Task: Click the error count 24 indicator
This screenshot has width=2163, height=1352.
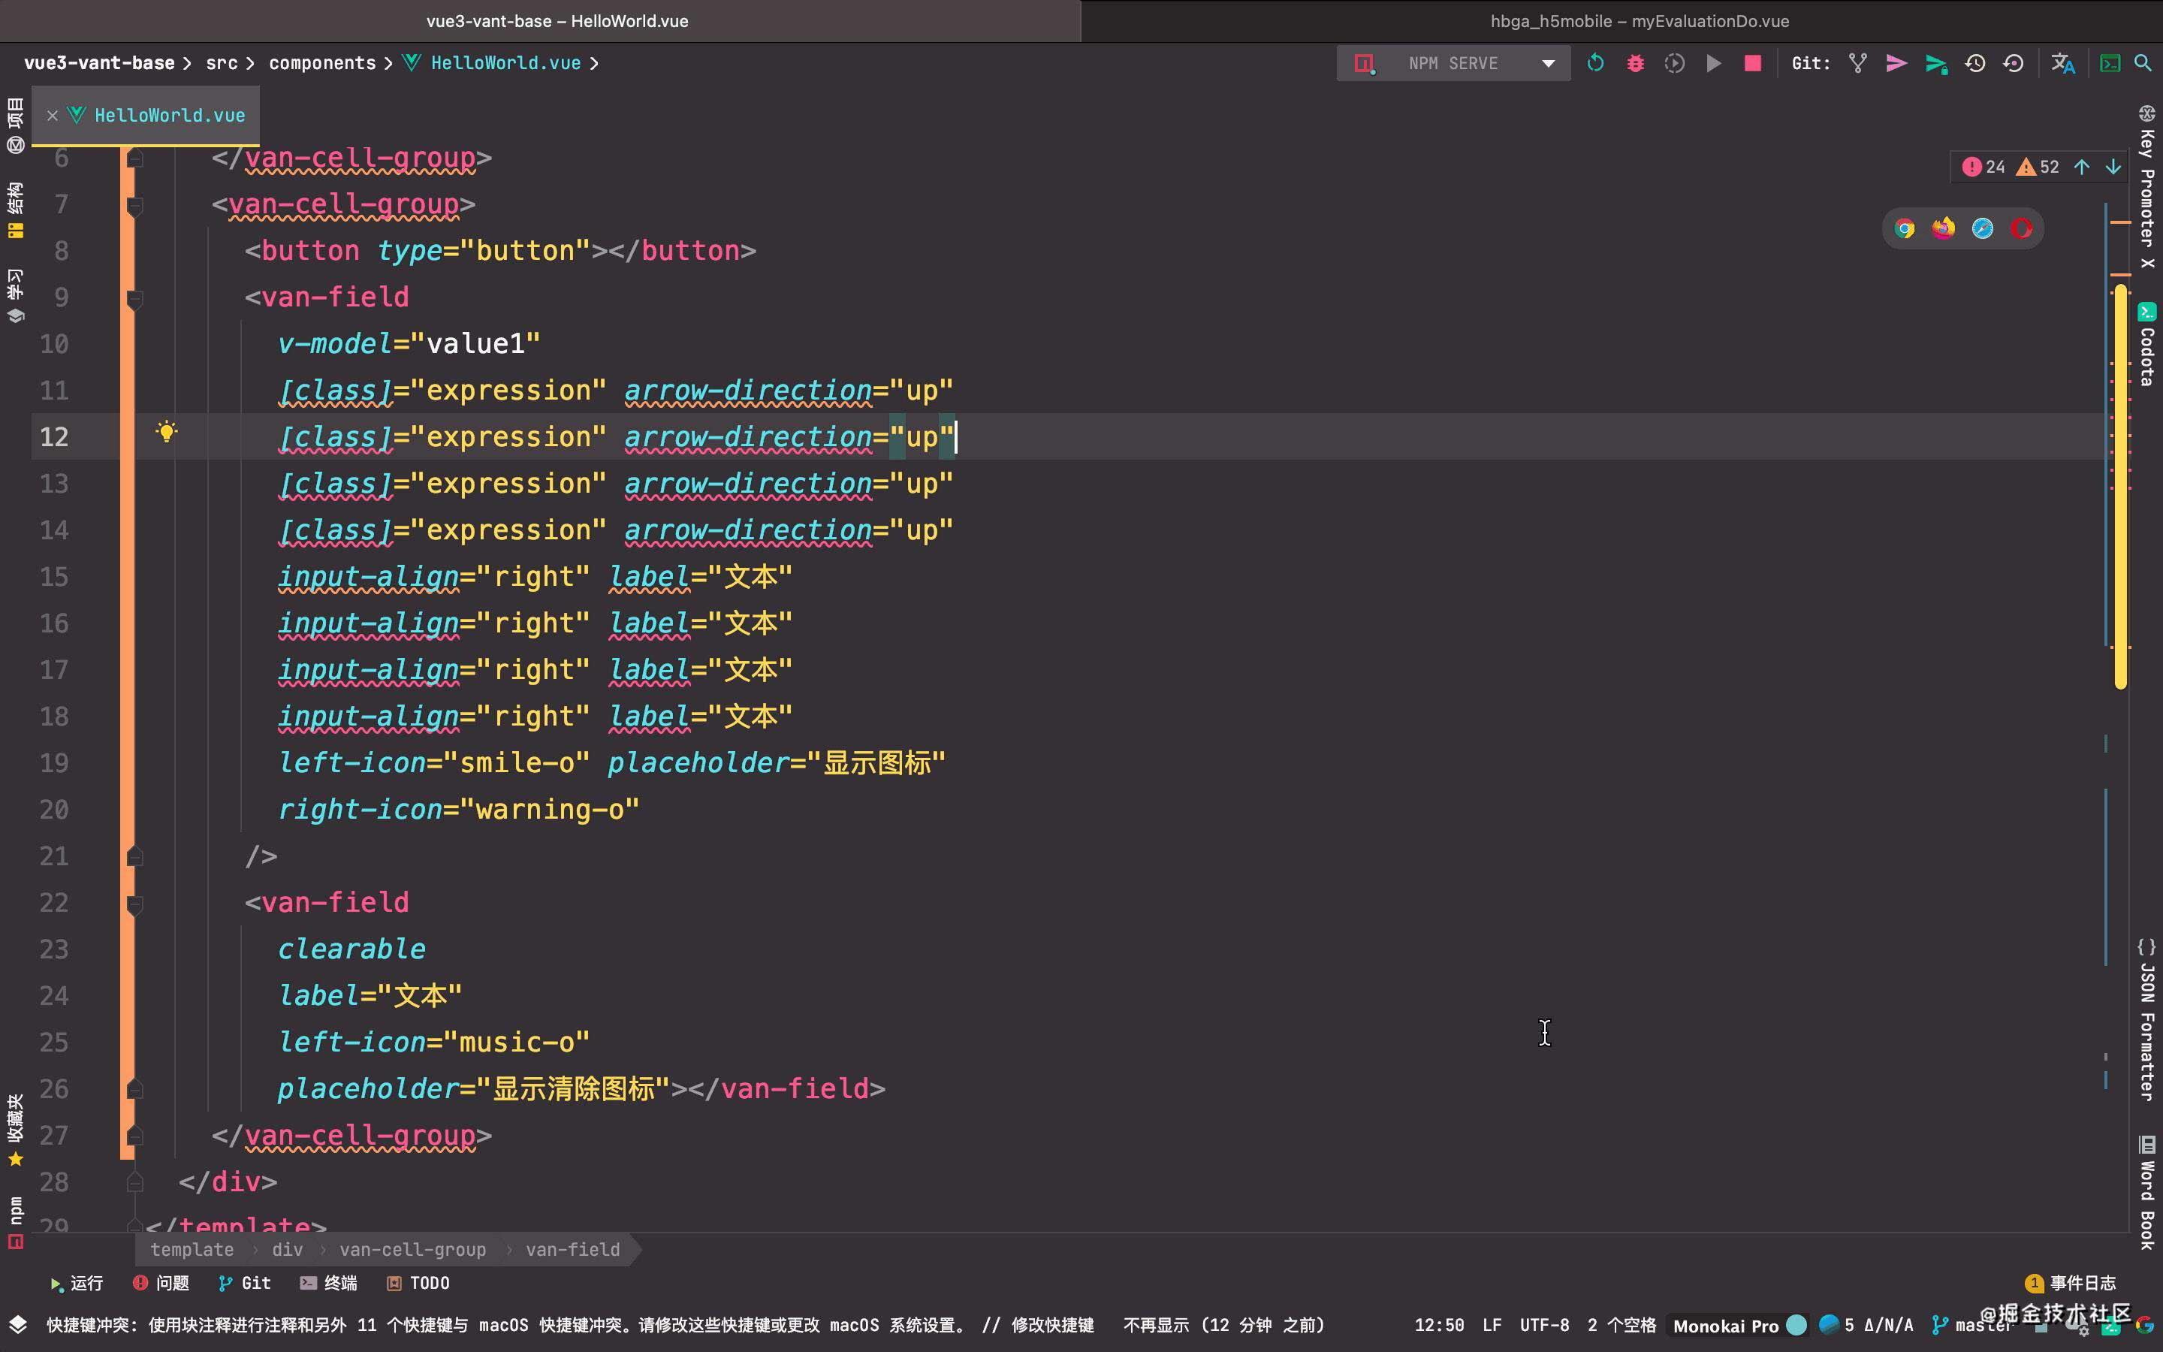Action: [1984, 167]
